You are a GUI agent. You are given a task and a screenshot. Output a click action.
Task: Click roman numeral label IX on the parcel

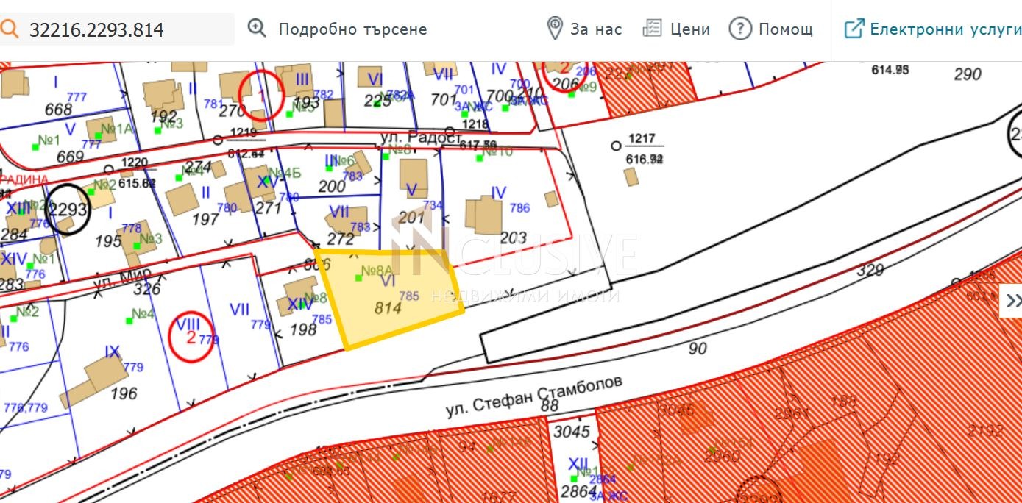coord(112,352)
